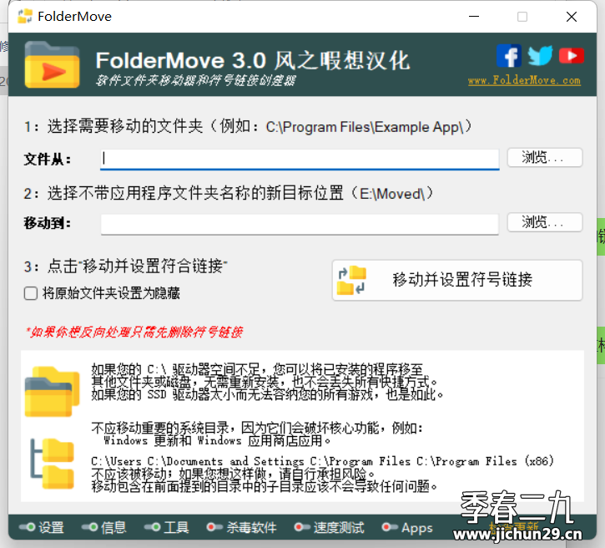The height and width of the screenshot is (548, 605).
Task: Browse for the source folder (文件从)
Action: point(544,158)
